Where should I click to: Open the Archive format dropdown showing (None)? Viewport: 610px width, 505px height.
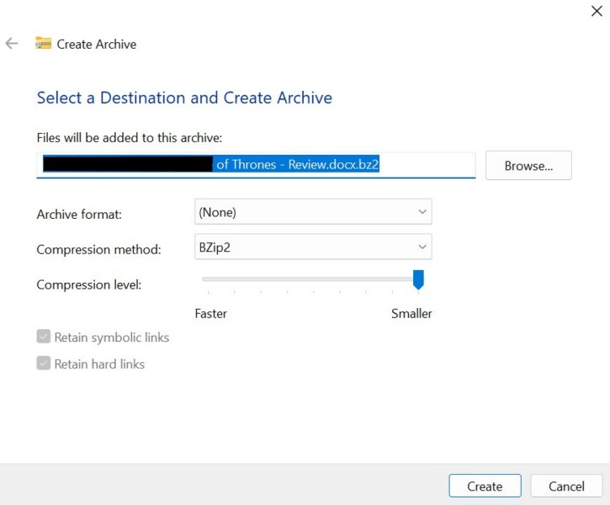tap(312, 213)
